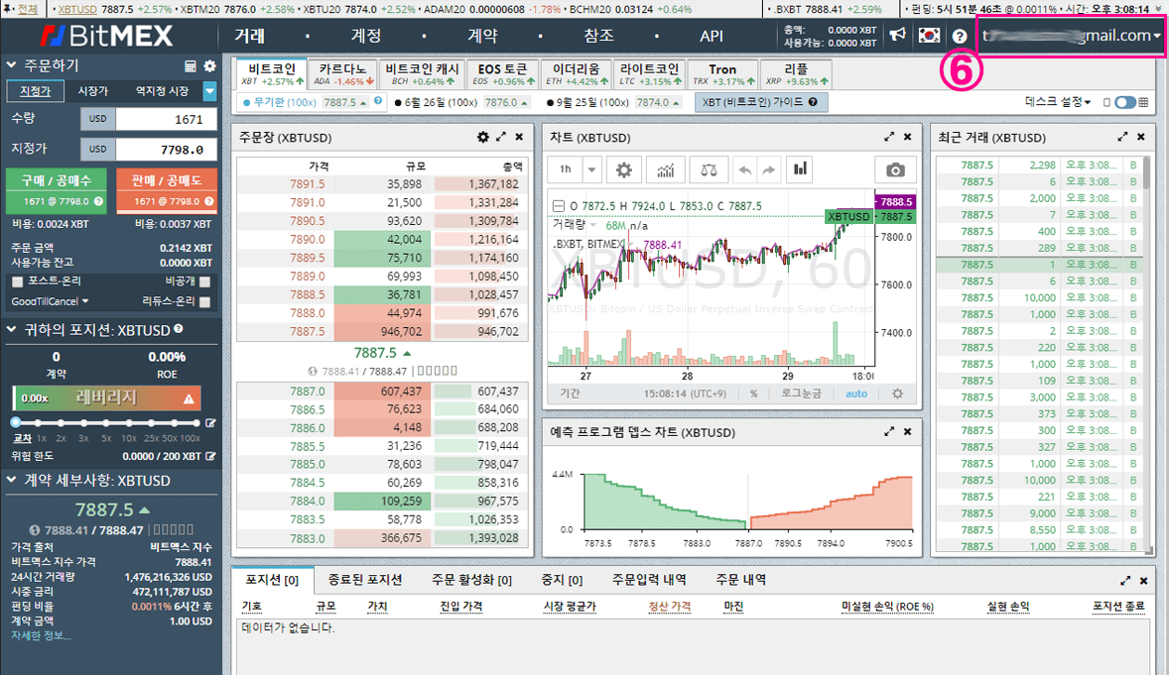
Task: Open order type dropdown arrow
Action: click(x=209, y=91)
